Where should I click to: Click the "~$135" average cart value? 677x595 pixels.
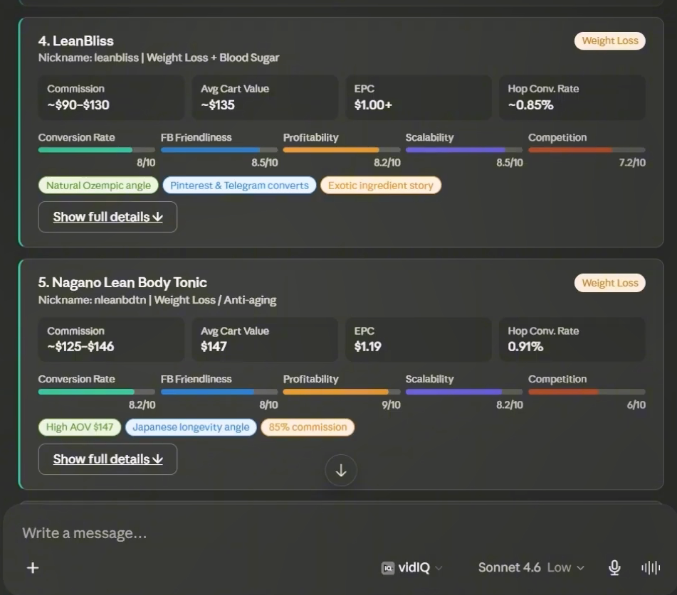(x=218, y=104)
